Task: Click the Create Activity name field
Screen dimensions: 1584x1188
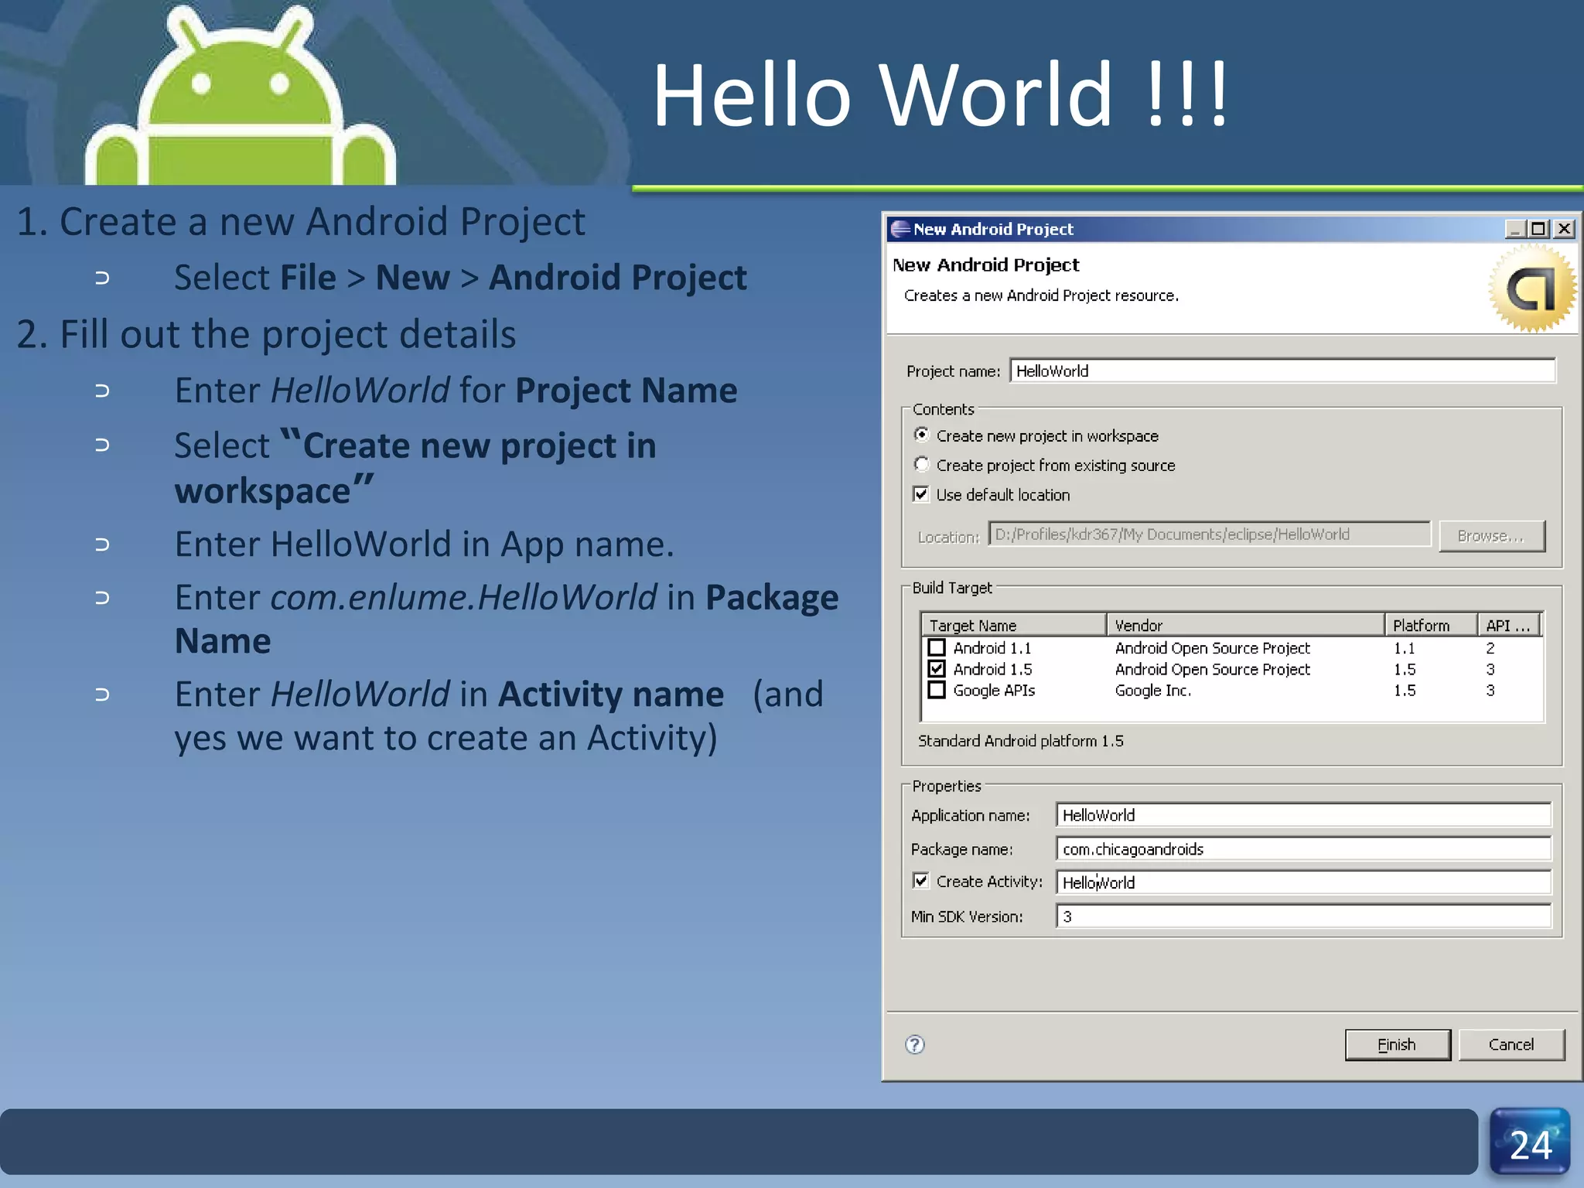Action: pos(1303,882)
